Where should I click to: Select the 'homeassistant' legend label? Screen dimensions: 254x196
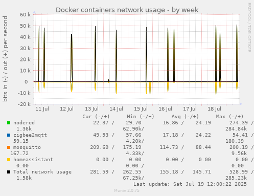[x=33, y=160]
